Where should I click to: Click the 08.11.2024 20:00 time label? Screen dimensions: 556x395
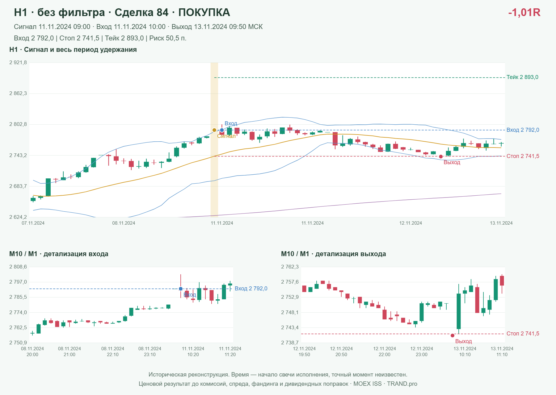pyautogui.click(x=32, y=351)
